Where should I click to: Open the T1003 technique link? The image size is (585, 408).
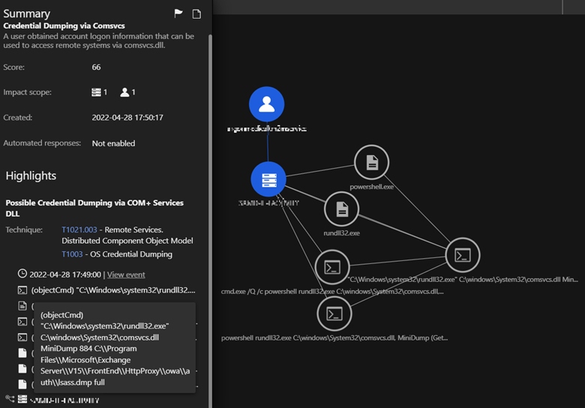tap(71, 254)
